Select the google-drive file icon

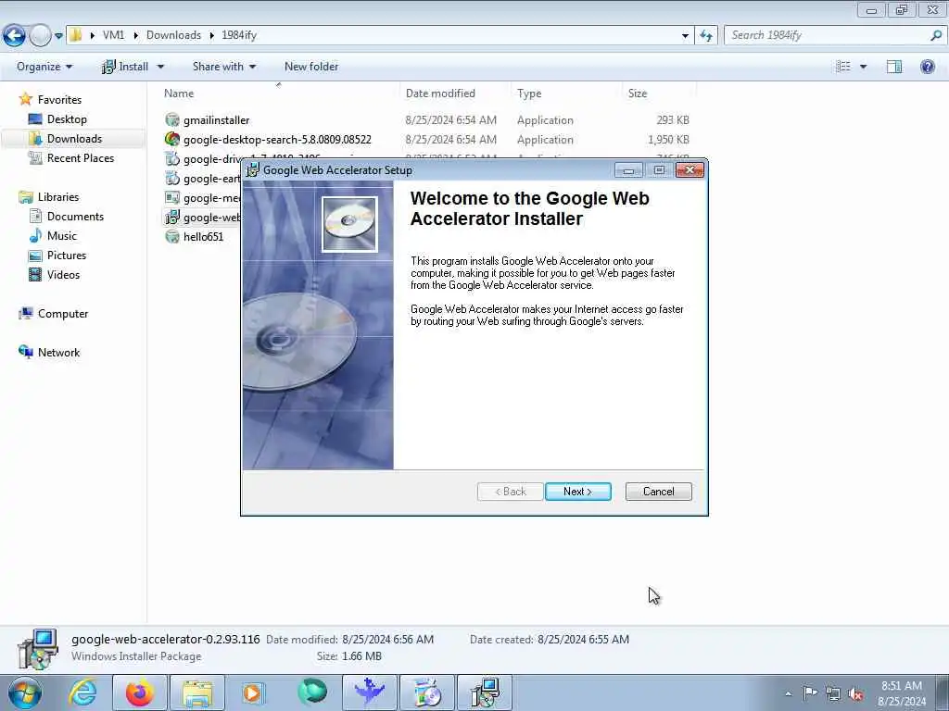(172, 158)
